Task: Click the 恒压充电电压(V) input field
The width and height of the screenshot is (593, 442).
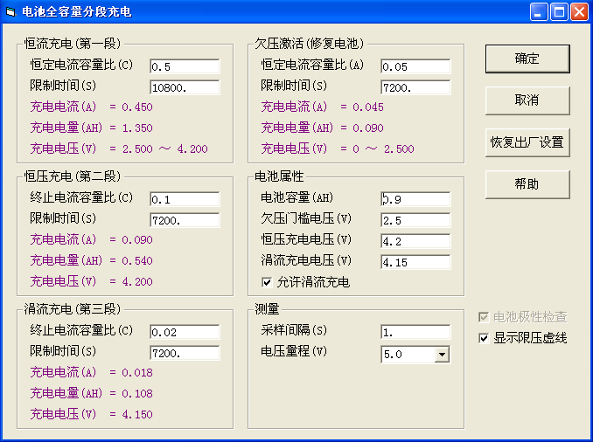Action: tap(415, 241)
